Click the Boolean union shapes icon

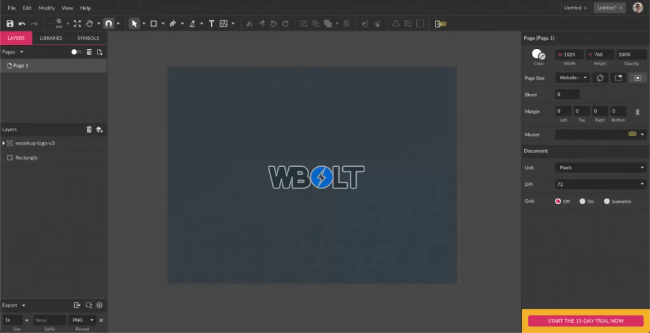328,23
